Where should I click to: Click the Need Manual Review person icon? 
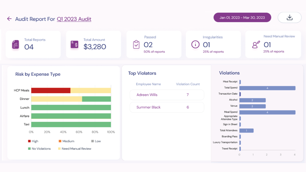coord(256,44)
